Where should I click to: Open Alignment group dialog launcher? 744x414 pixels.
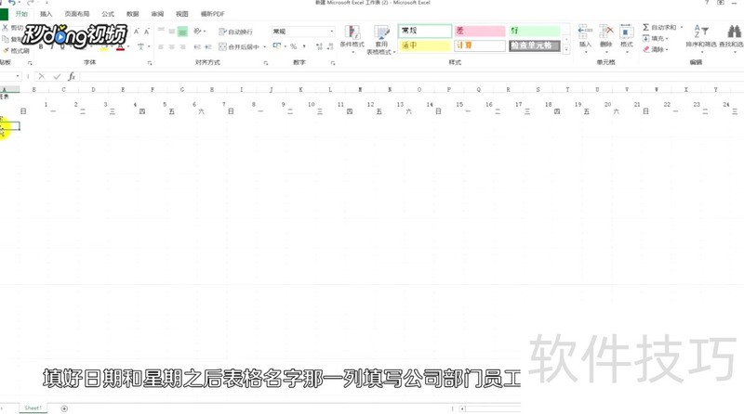[x=266, y=62]
